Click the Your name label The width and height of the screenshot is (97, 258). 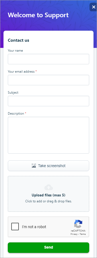pyautogui.click(x=15, y=51)
